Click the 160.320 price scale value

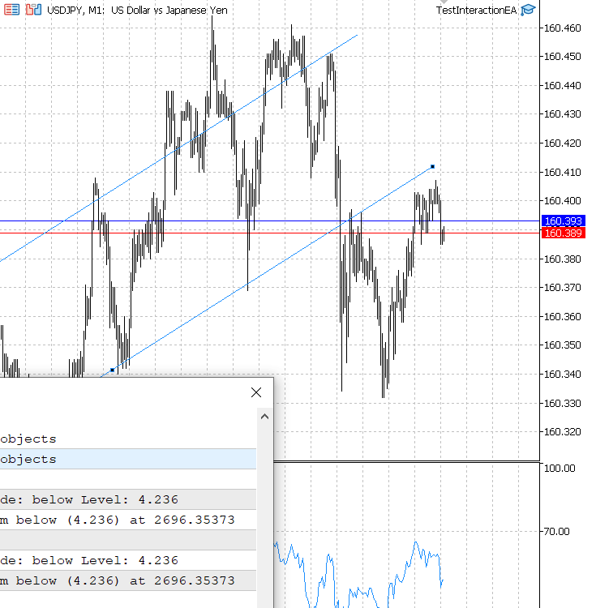click(562, 432)
